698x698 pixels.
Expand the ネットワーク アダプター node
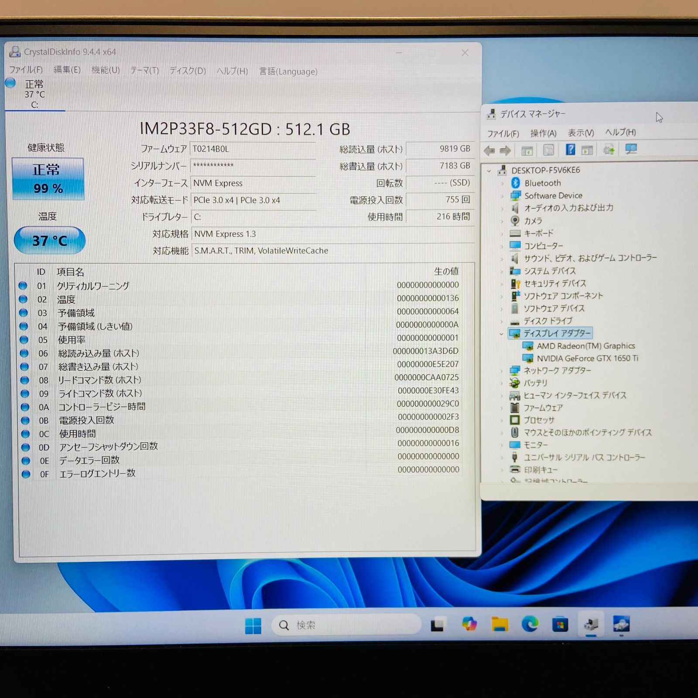coord(502,371)
